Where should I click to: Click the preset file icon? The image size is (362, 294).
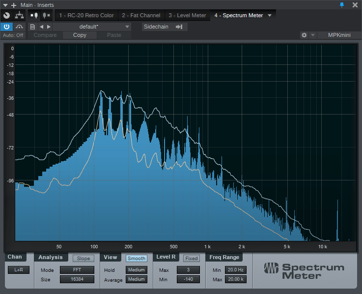pyautogui.click(x=32, y=27)
